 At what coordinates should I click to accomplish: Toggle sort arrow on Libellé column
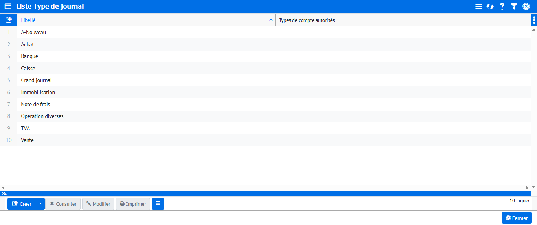coord(270,20)
